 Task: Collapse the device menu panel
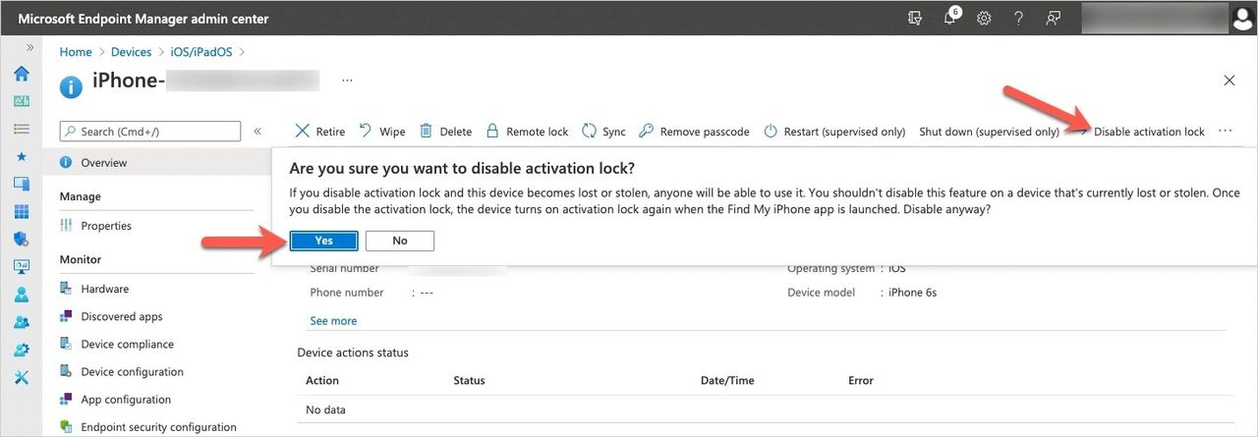coord(257,131)
